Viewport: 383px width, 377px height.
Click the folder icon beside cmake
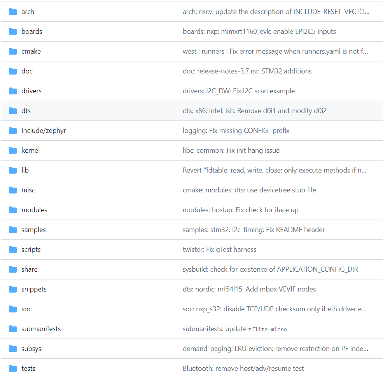point(13,51)
